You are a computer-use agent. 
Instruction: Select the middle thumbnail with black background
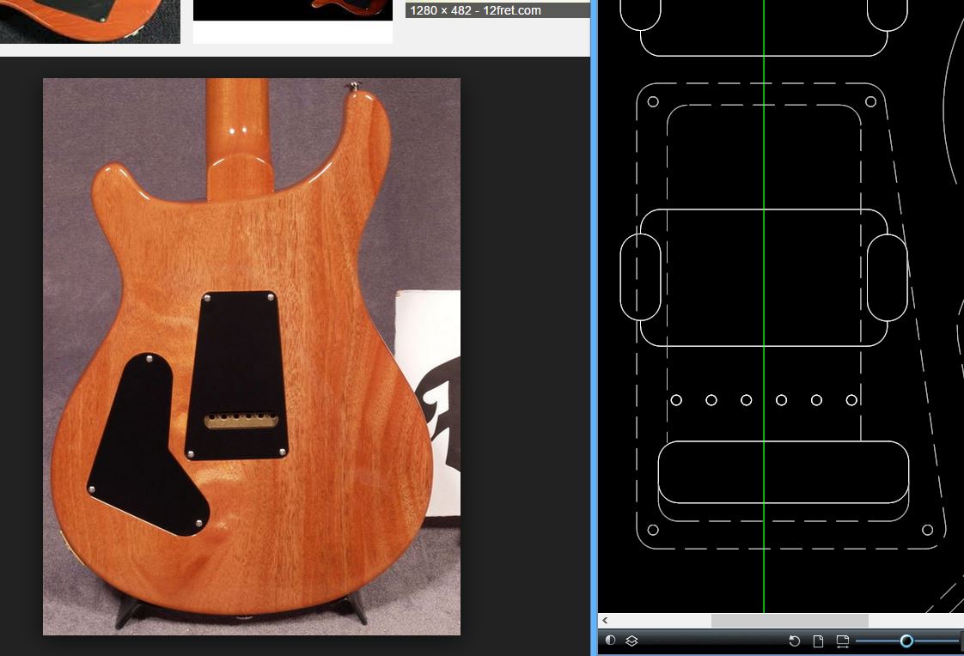292,17
